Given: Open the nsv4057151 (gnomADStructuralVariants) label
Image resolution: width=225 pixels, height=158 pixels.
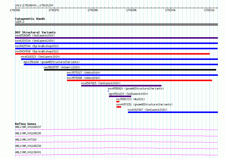Looking at the screenshot, I should 144,104.
